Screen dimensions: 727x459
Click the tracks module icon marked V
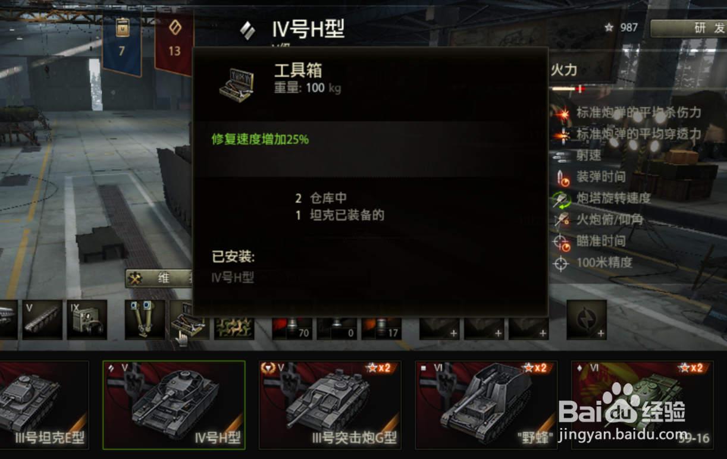pyautogui.click(x=42, y=320)
